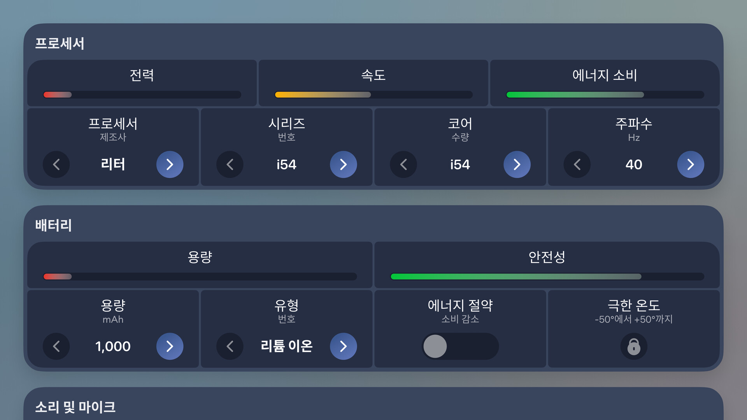747x420 pixels.
Task: Advance 시리즈 번호 to next value
Action: tap(343, 164)
